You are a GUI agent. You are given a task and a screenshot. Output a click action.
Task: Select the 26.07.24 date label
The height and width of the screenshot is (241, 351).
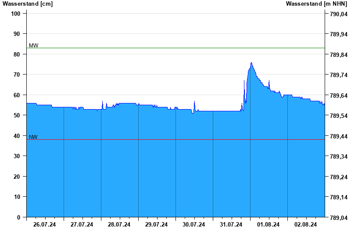click(45, 224)
